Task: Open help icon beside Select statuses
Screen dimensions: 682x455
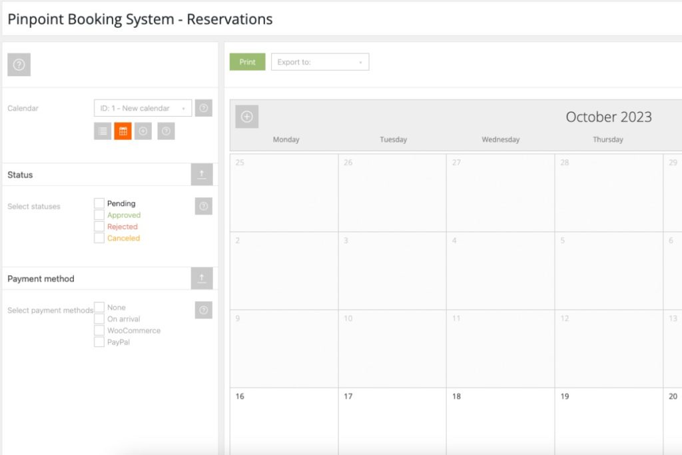Action: pyautogui.click(x=204, y=207)
